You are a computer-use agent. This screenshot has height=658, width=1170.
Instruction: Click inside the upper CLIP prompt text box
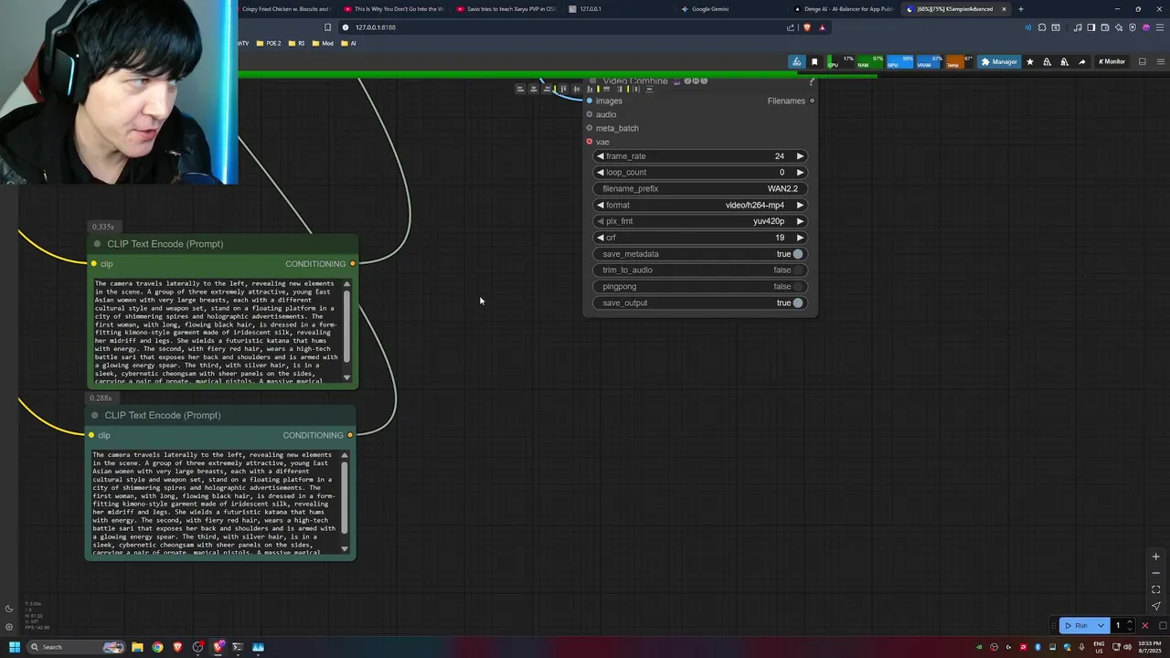click(x=218, y=331)
